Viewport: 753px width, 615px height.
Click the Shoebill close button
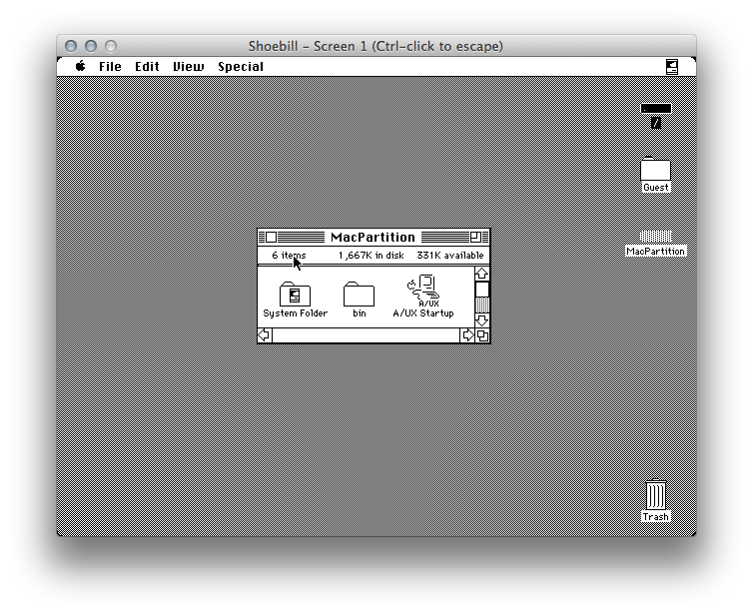[71, 46]
